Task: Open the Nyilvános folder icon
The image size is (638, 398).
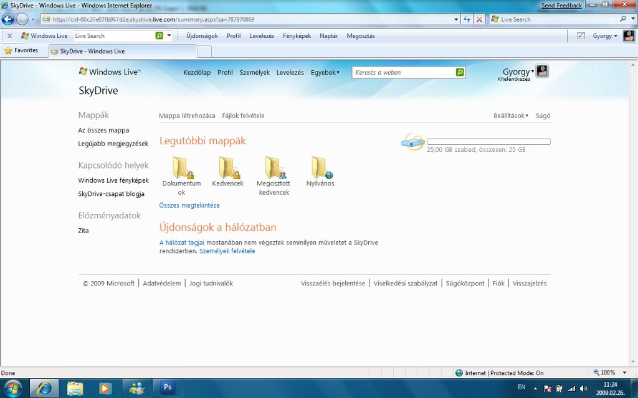Action: point(321,168)
